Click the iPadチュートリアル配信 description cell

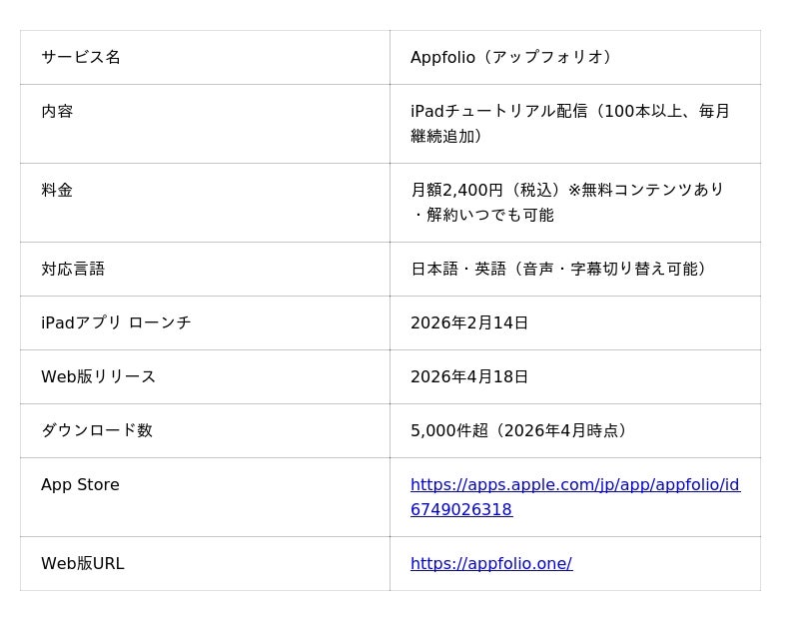pyautogui.click(x=569, y=112)
